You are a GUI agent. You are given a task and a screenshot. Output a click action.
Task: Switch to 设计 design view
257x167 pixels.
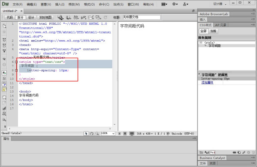click(31, 18)
